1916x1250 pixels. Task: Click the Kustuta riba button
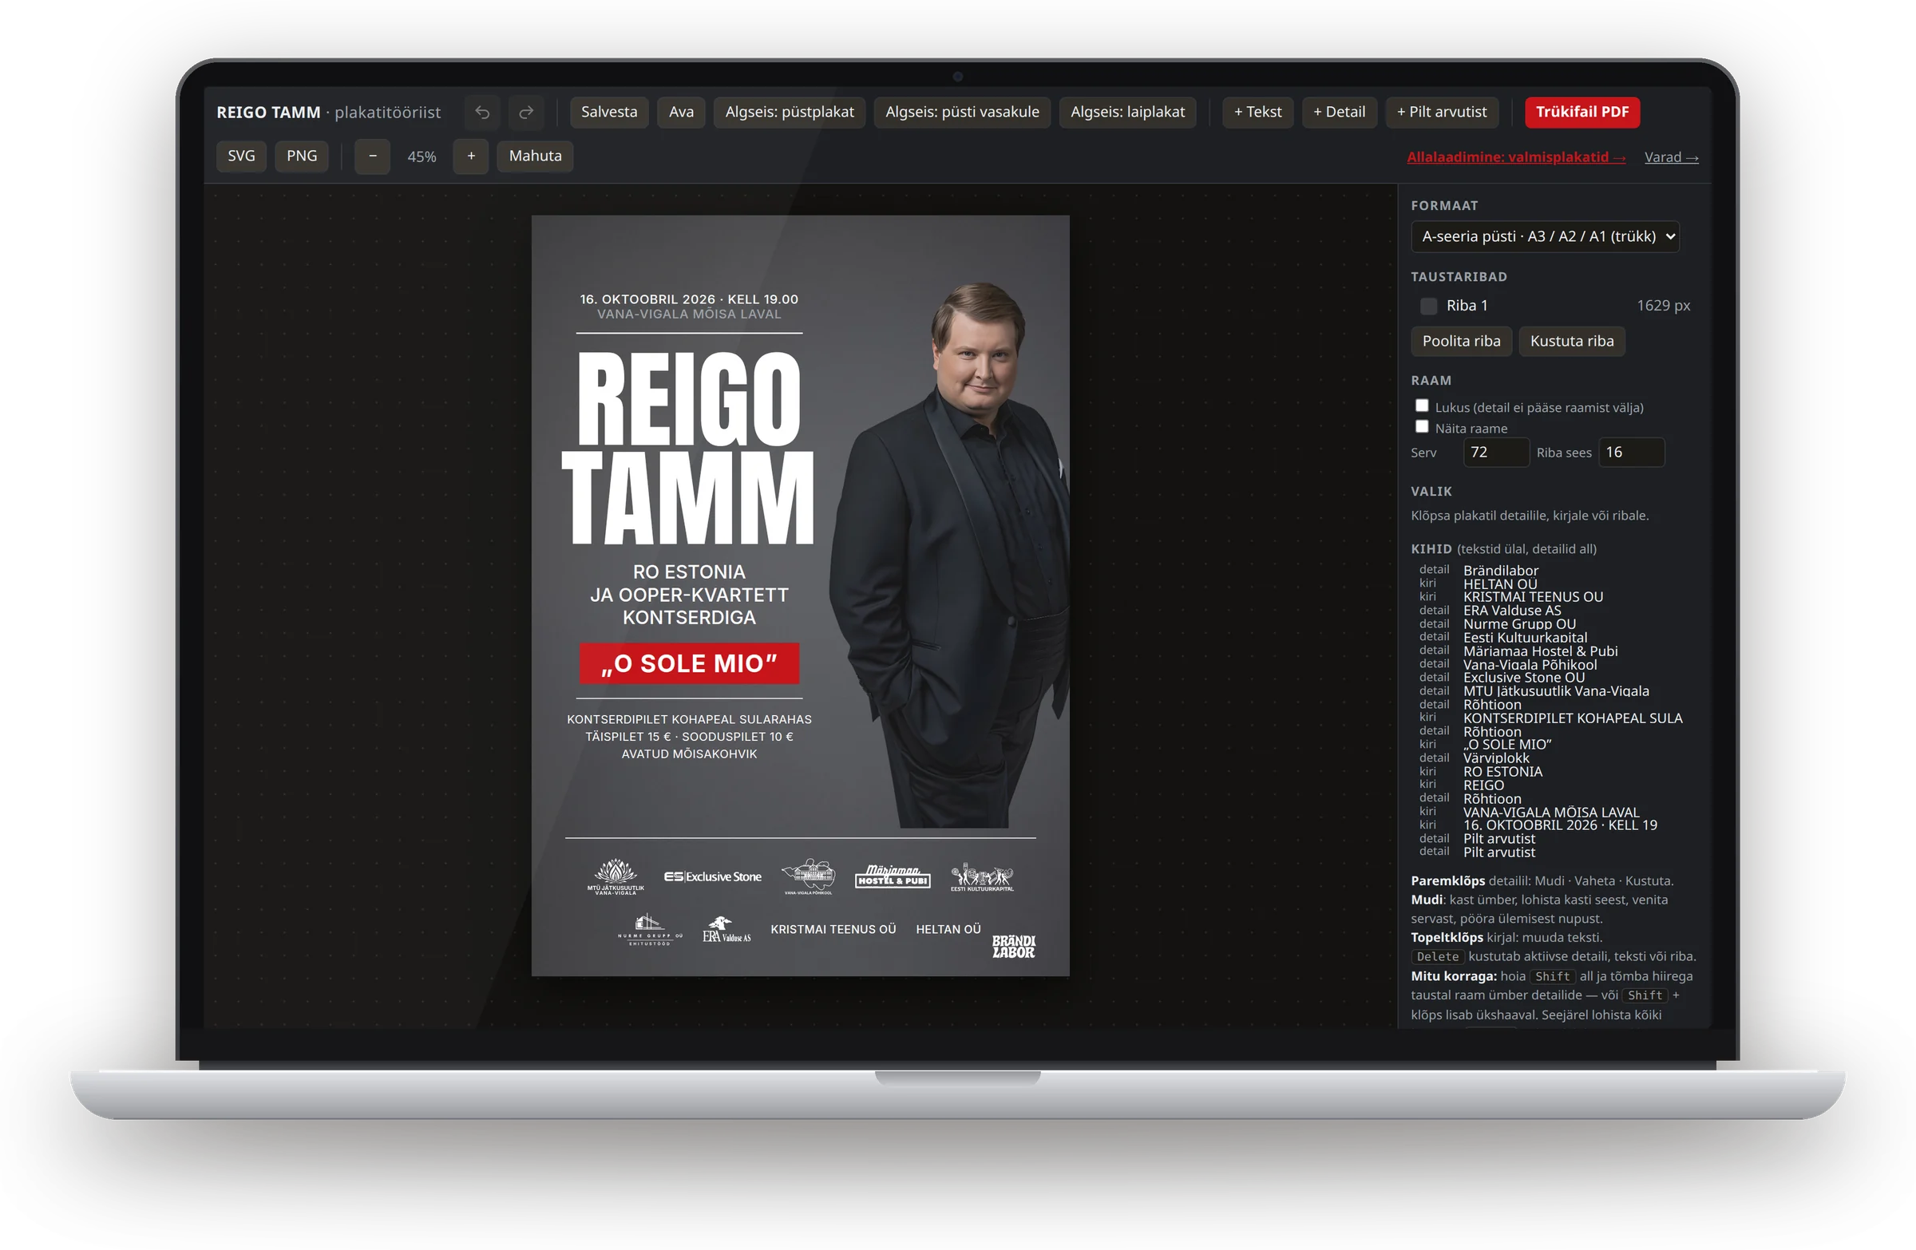(1571, 342)
